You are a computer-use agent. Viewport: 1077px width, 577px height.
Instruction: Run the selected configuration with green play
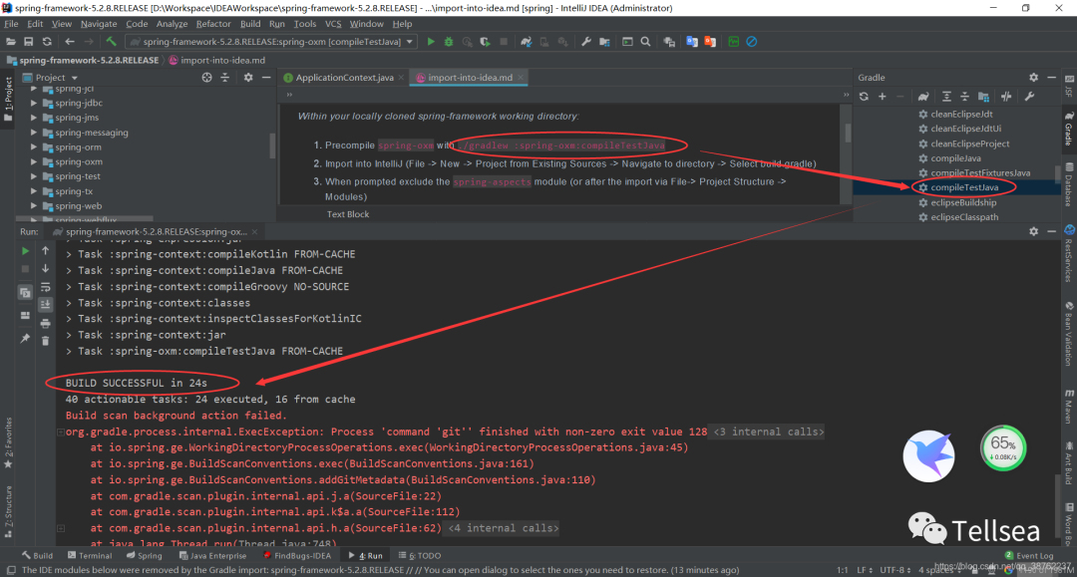[x=431, y=42]
